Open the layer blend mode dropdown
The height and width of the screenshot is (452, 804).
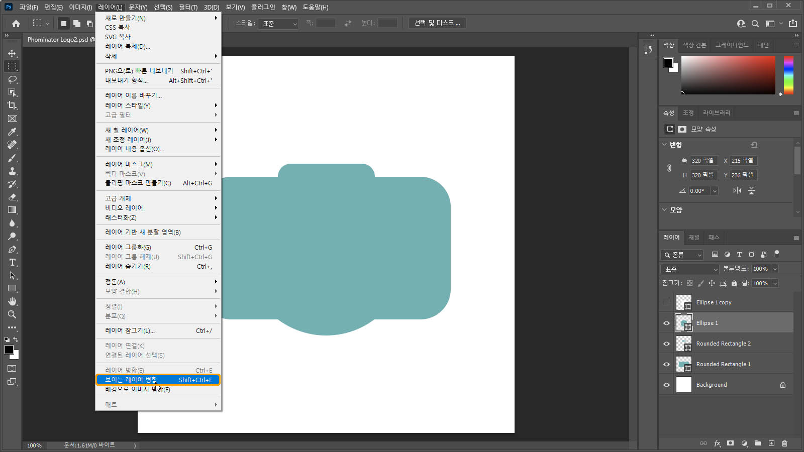[690, 269]
